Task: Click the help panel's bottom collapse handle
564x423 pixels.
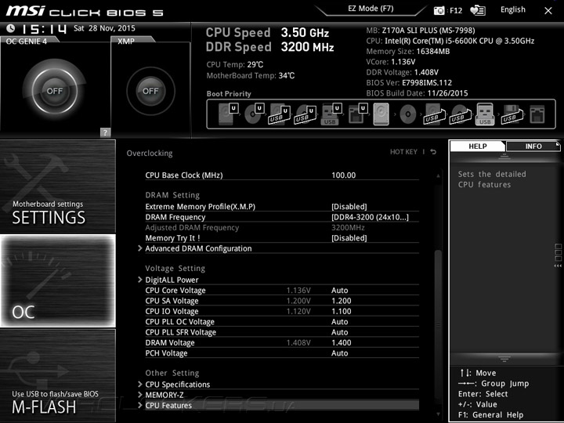Action: 504,359
